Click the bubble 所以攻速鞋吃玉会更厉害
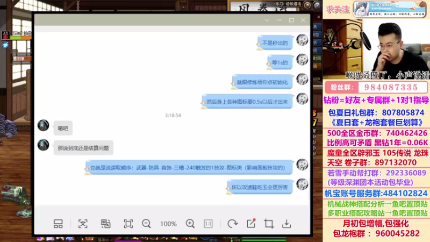This screenshot has width=430, height=242. click(x=260, y=187)
